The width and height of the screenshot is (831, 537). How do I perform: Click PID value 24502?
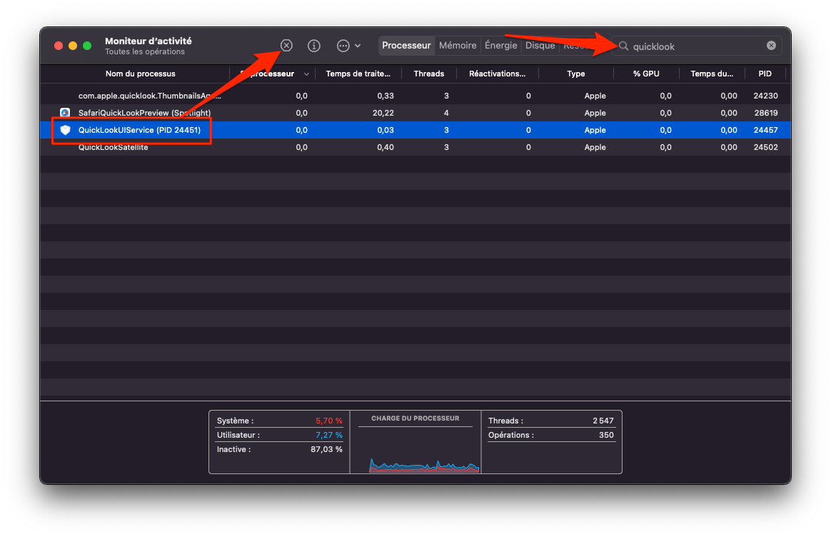click(765, 147)
